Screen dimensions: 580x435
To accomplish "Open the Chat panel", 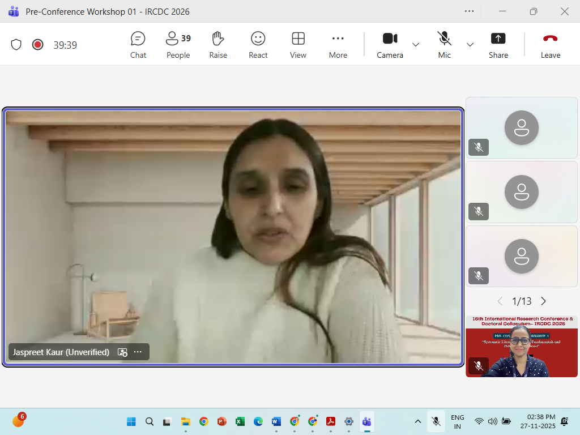I will click(x=138, y=45).
